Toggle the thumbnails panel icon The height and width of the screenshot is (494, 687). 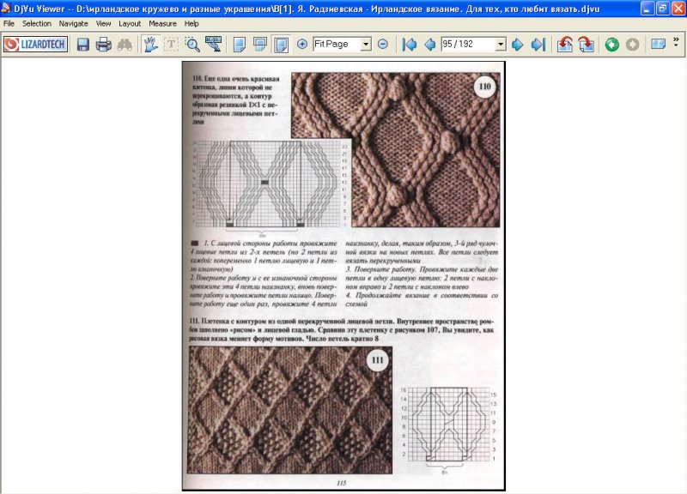[658, 44]
